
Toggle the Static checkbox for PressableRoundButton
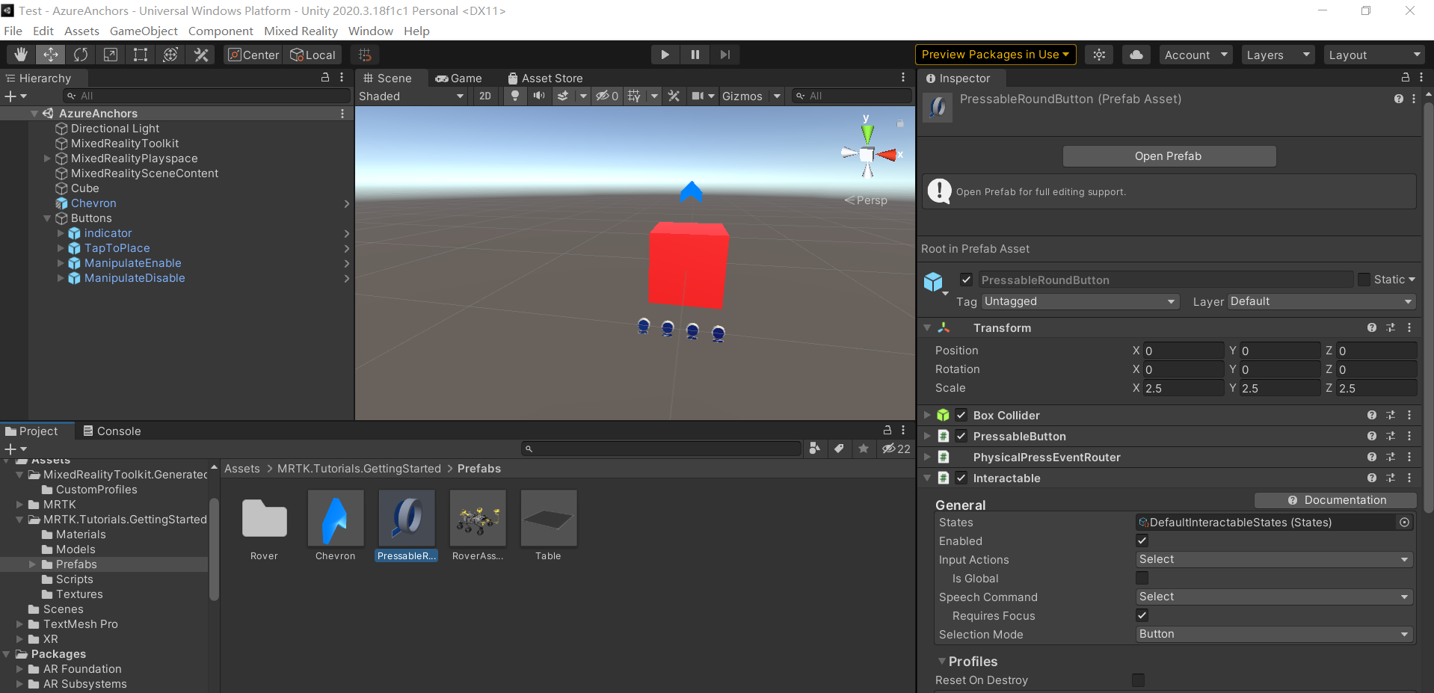[x=1364, y=279]
